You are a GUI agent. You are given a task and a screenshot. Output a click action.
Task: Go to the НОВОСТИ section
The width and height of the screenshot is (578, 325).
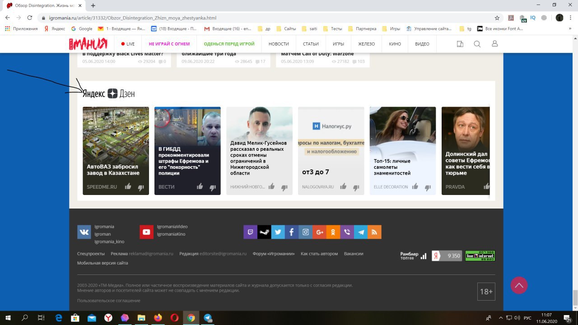tap(279, 44)
